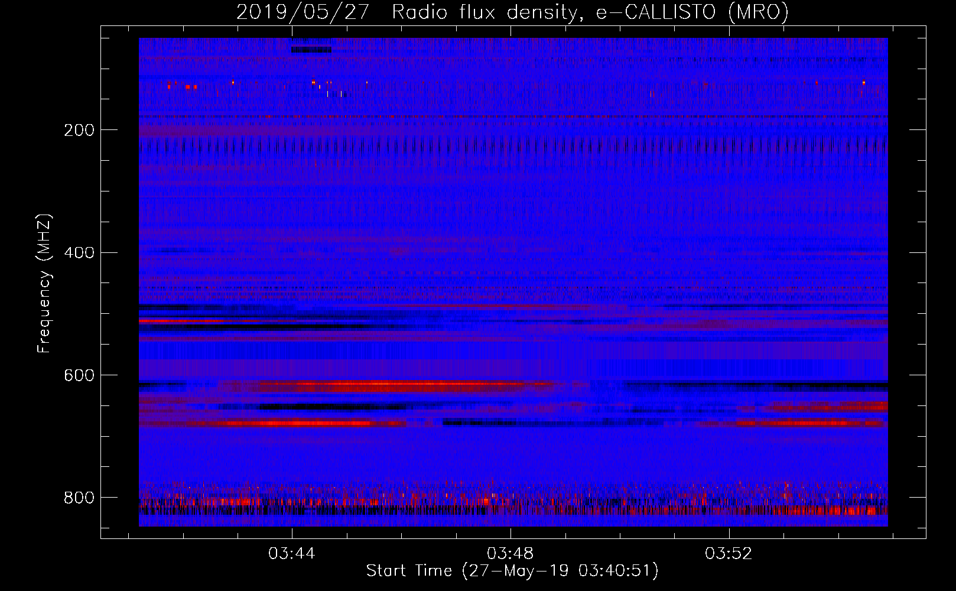
Task: Click the 800 frequency tick label
Action: pyautogui.click(x=79, y=498)
